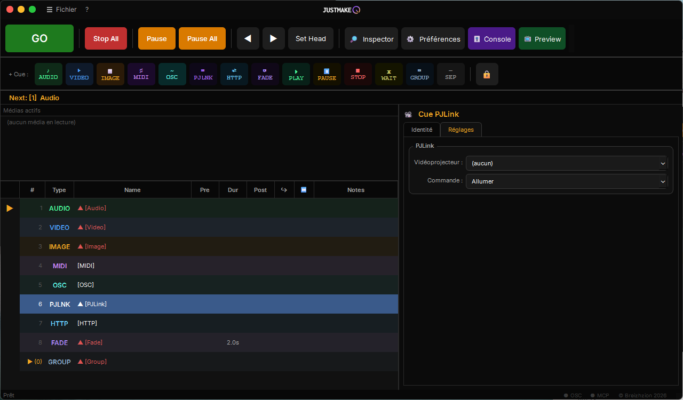Click the Type column header

[59, 190]
